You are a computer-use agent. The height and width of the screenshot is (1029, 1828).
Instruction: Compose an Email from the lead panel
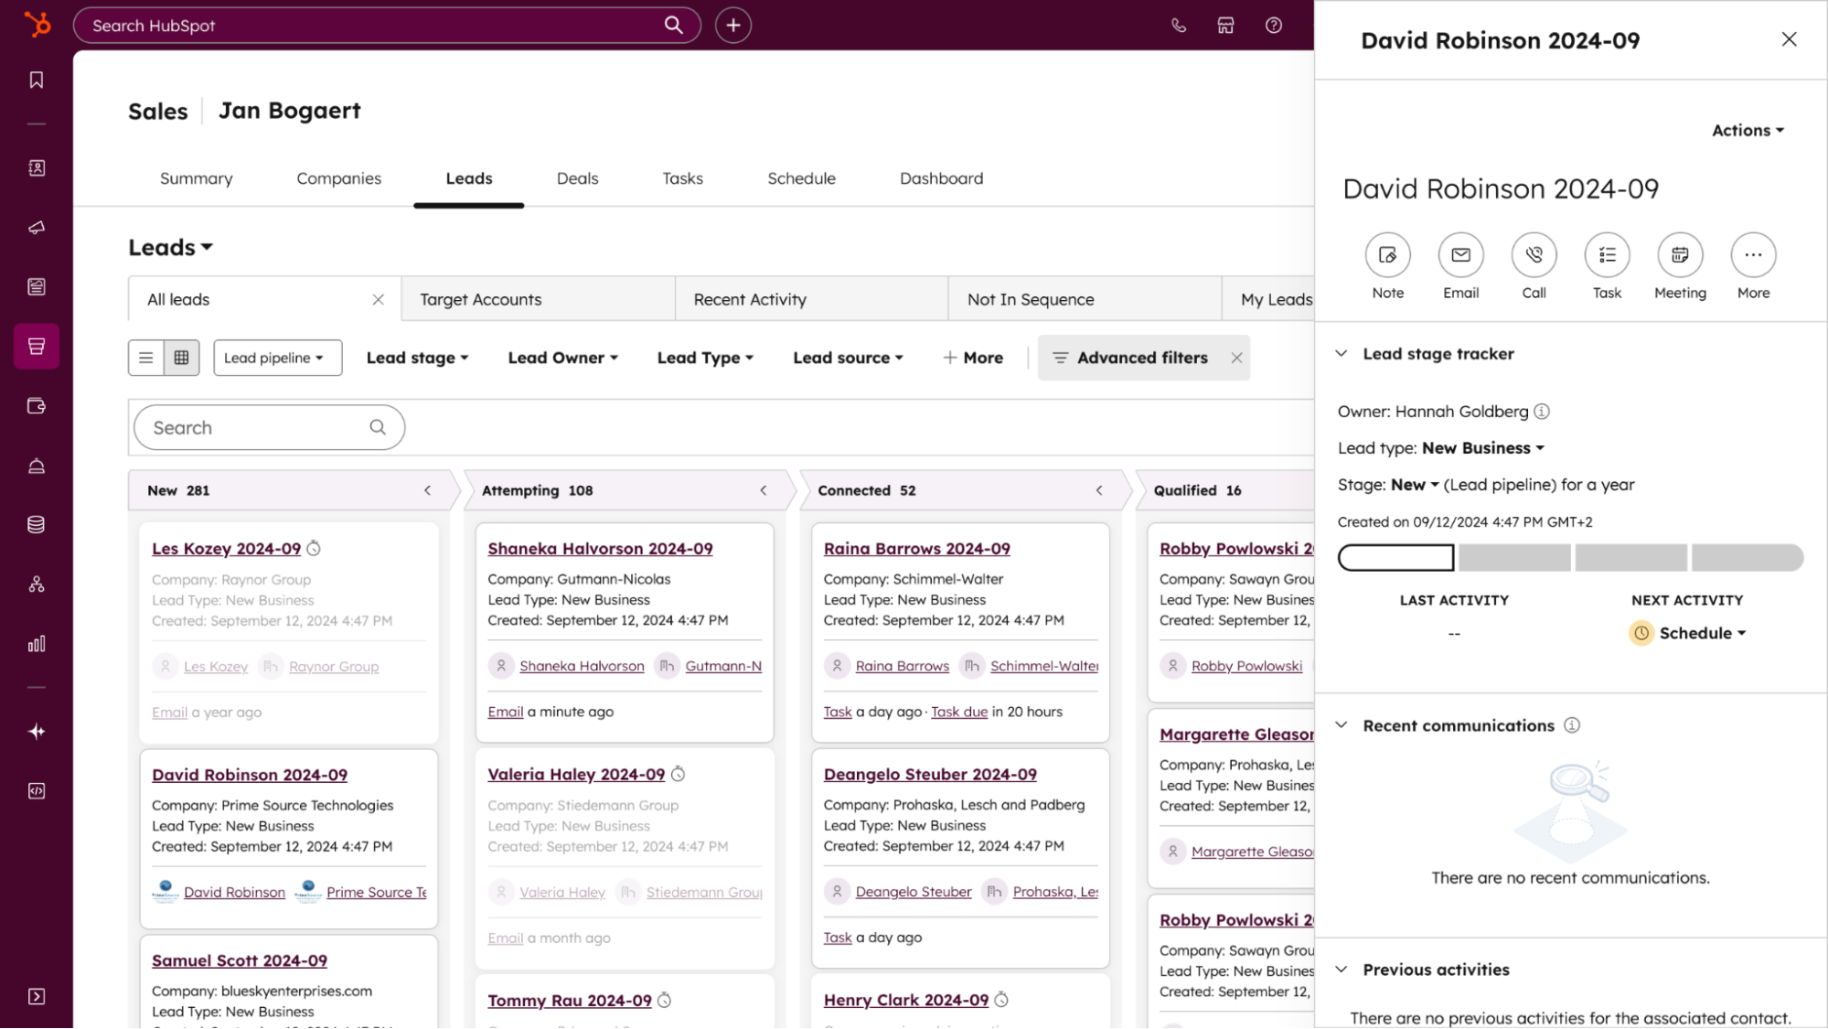pyautogui.click(x=1461, y=255)
